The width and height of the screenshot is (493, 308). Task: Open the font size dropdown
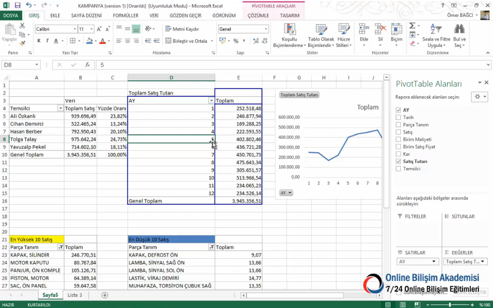[92, 29]
